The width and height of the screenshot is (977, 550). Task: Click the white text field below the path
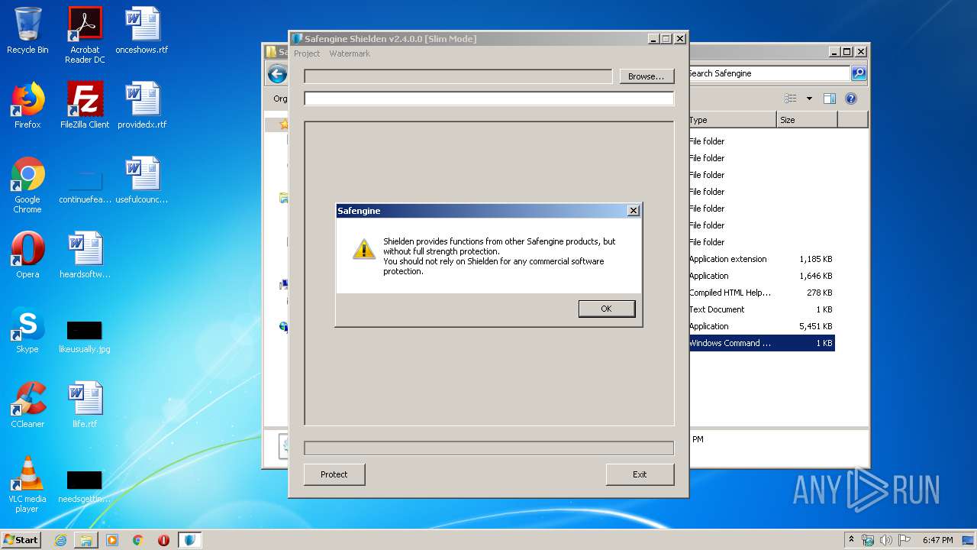point(488,99)
